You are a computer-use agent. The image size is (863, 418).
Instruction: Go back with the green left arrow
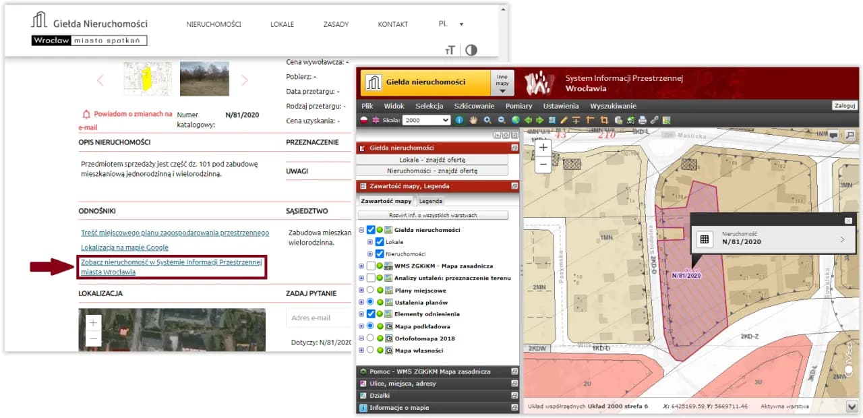pyautogui.click(x=528, y=120)
